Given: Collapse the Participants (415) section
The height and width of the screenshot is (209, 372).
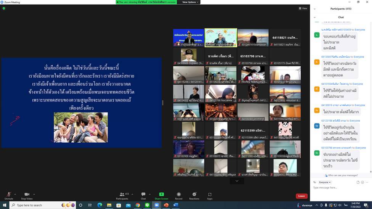Looking at the screenshot, I should coord(315,9).
